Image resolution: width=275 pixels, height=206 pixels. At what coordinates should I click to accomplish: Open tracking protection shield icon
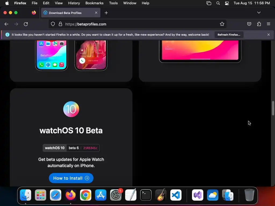pos(53,24)
